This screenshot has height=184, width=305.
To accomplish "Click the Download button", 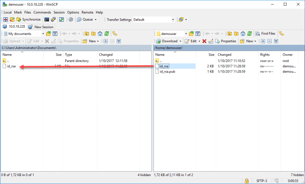I will [167, 41].
